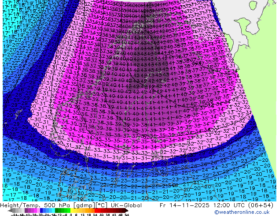
Task: Click the '(06+54)' run offset text
Action: click(261, 205)
